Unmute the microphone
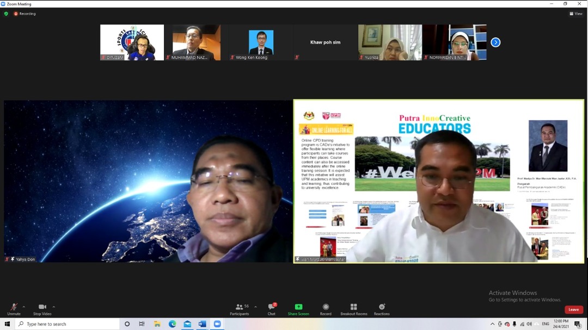The width and height of the screenshot is (588, 330). pyautogui.click(x=14, y=309)
